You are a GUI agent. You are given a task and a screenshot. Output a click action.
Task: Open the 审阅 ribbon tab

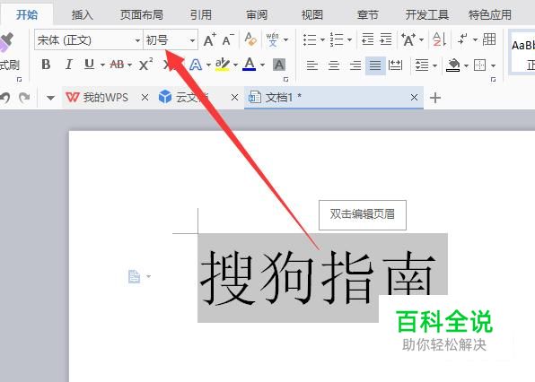point(257,14)
